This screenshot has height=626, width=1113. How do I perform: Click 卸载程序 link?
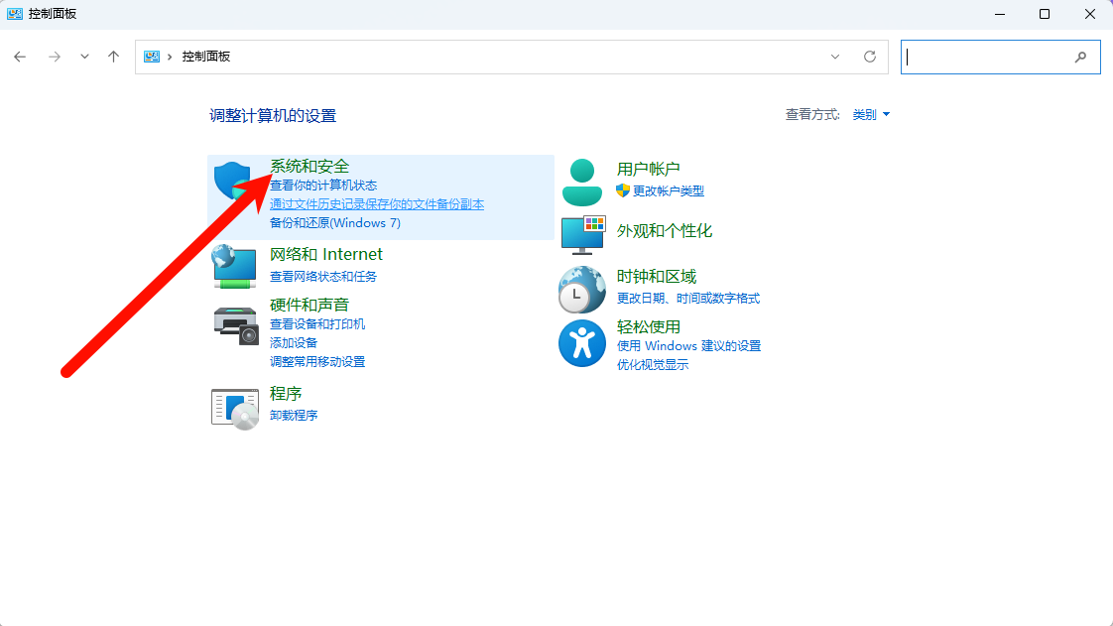point(294,416)
